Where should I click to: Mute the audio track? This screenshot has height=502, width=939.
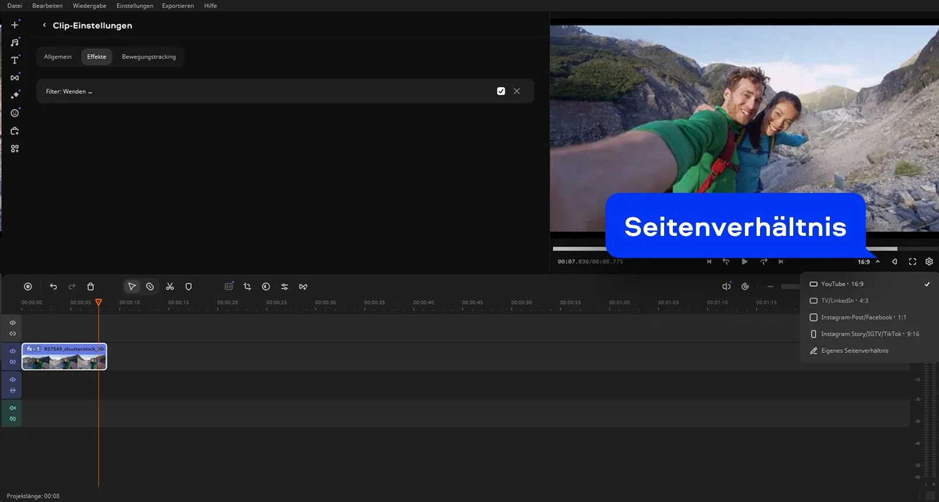[12, 408]
